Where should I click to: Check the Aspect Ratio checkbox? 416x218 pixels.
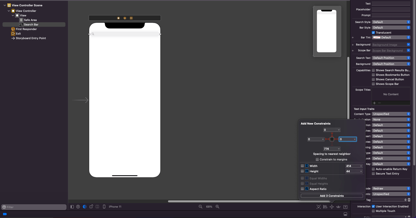coord(302,189)
